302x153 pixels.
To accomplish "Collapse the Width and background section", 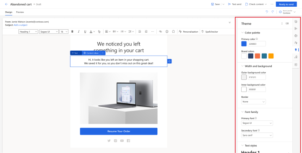I will [x=242, y=66].
